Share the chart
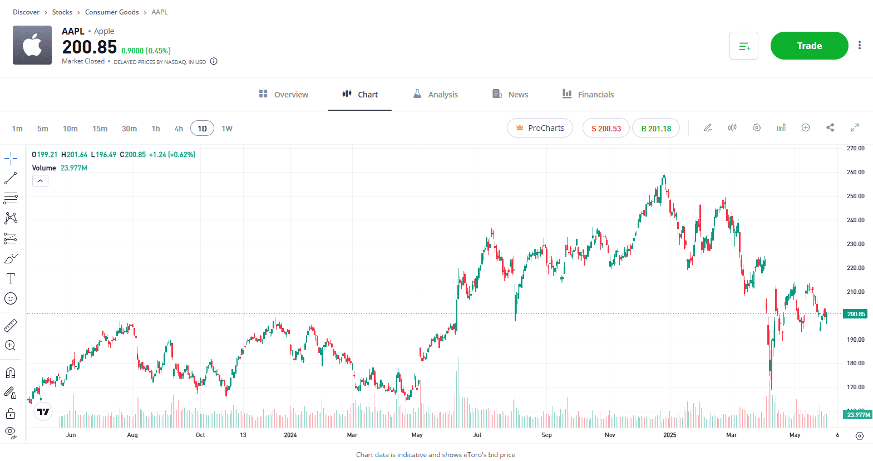The width and height of the screenshot is (873, 461). [x=830, y=127]
